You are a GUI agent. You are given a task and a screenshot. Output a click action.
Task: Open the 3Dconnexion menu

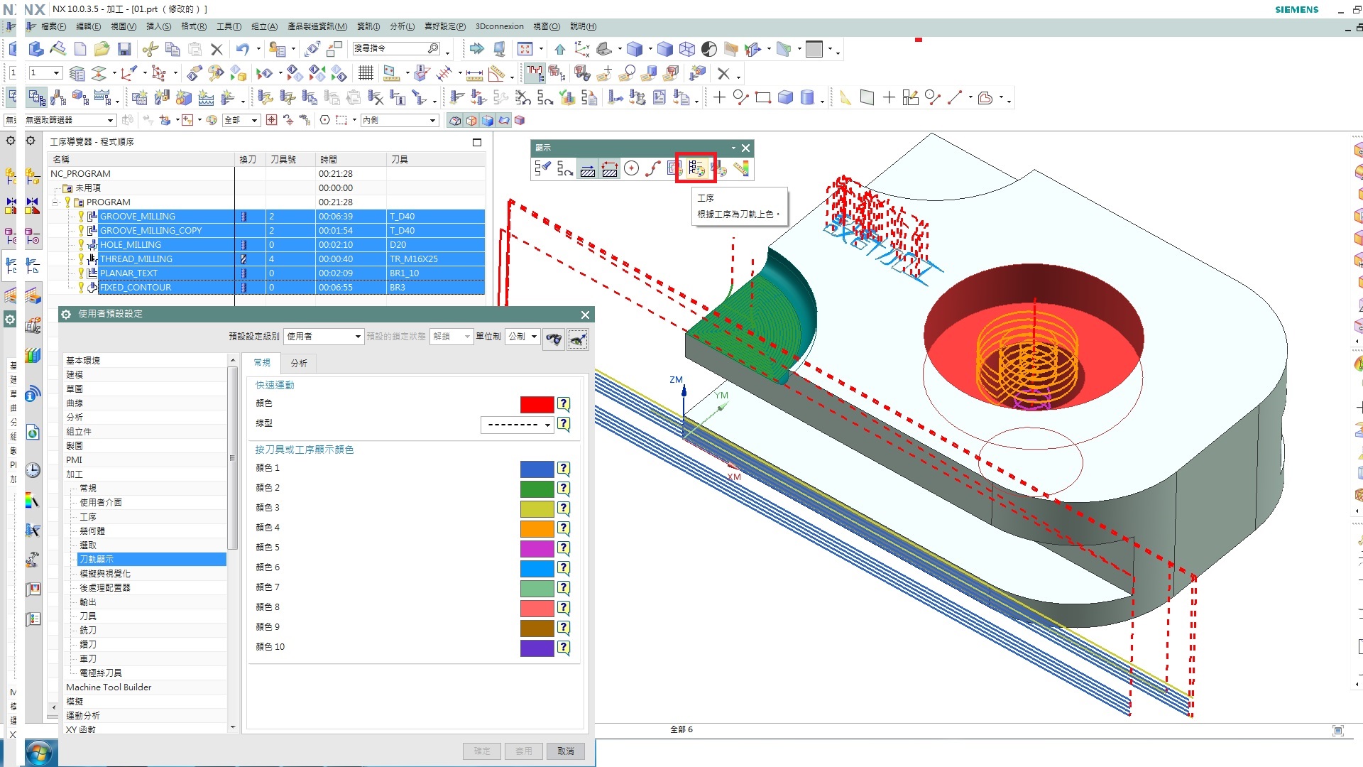tap(499, 26)
